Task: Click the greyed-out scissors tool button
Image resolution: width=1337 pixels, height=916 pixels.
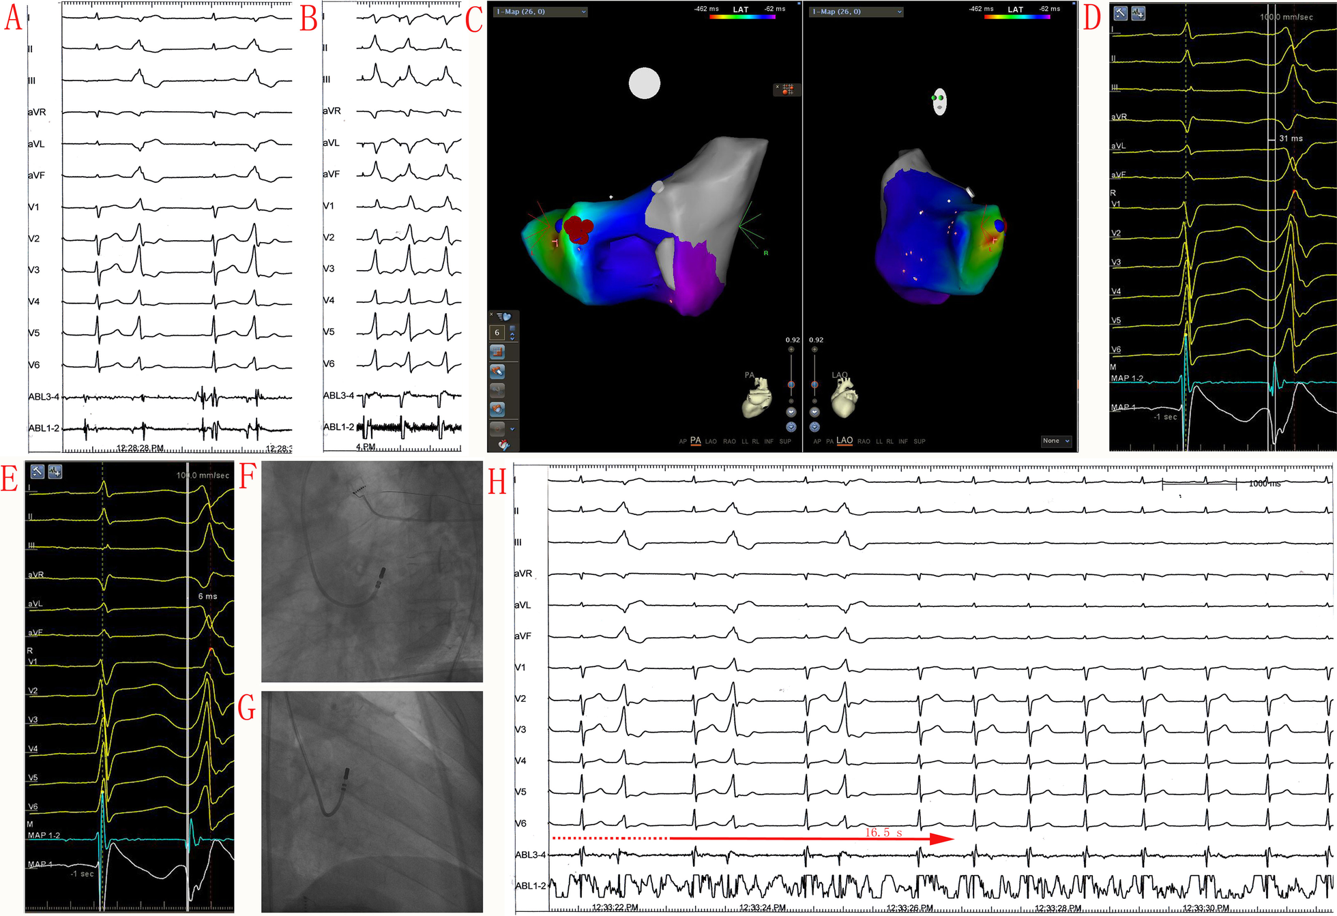Action: point(497,390)
